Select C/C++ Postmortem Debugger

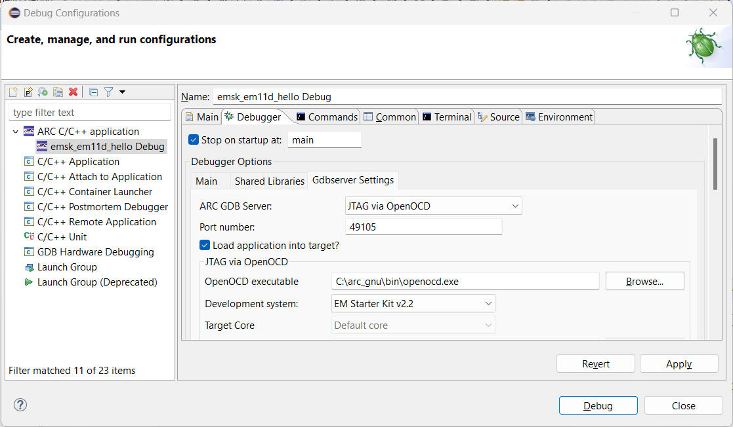coord(102,207)
